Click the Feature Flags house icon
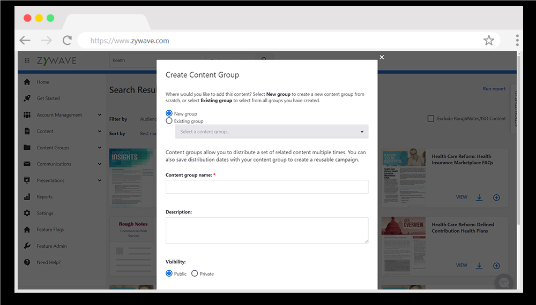This screenshot has width=536, height=305. (27, 229)
